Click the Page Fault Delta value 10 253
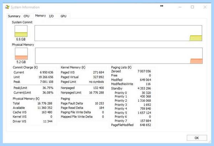The height and width of the screenshot is (146, 214). [100, 104]
